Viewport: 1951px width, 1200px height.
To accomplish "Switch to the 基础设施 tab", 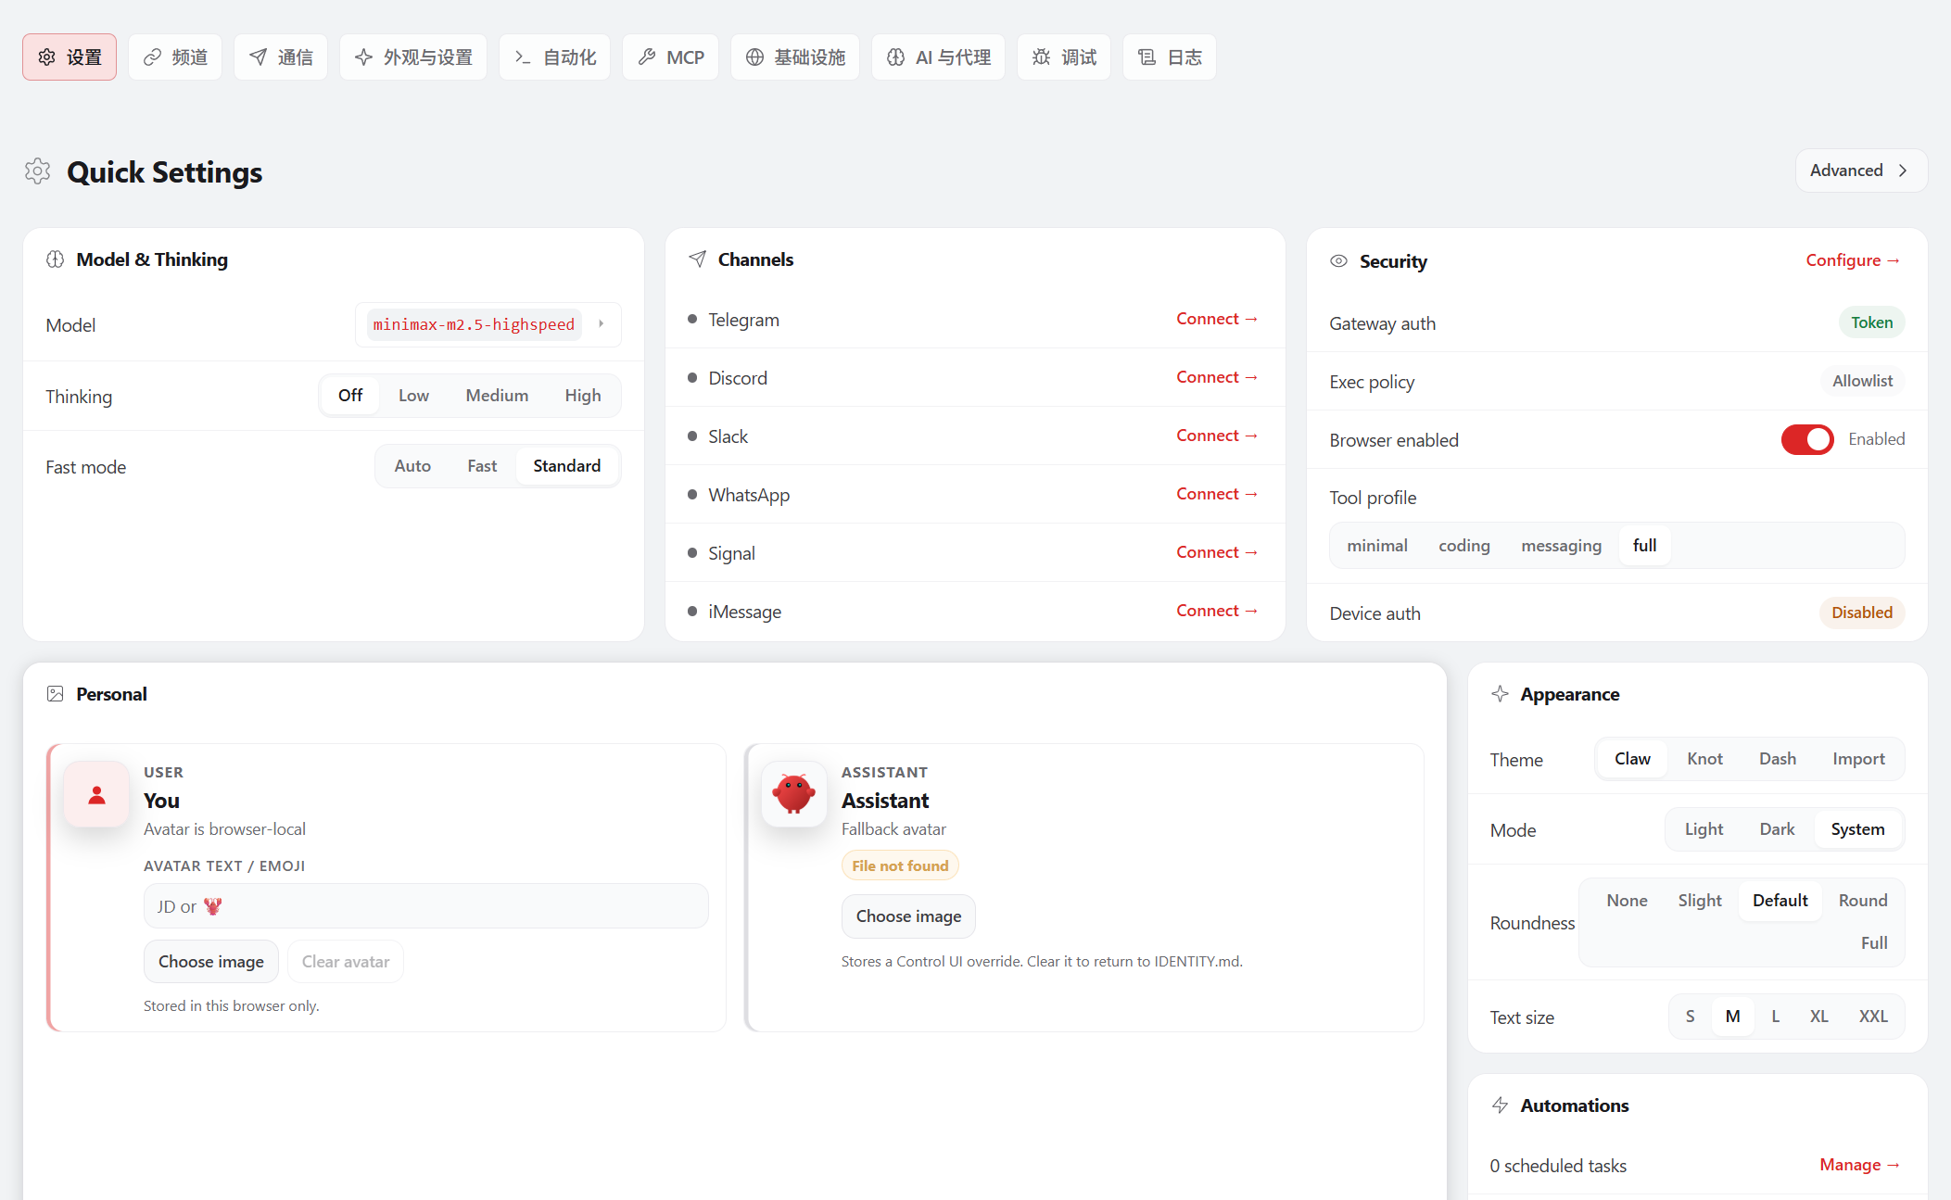I will point(795,57).
